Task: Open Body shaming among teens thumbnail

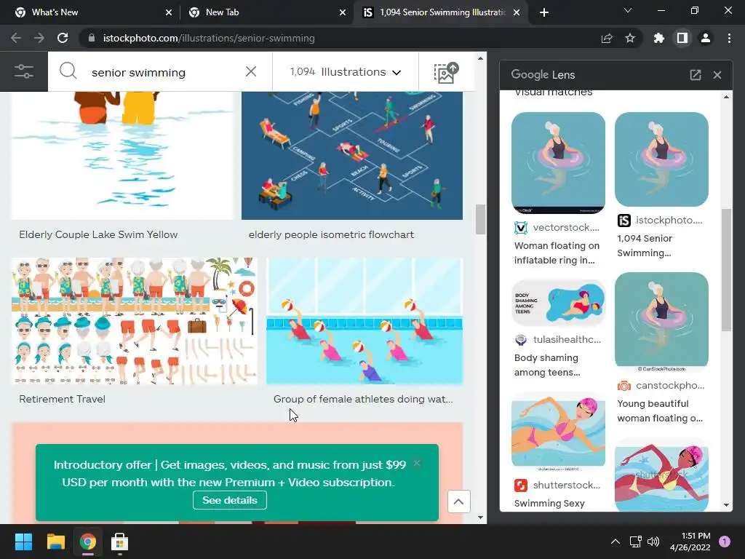Action: (x=558, y=303)
